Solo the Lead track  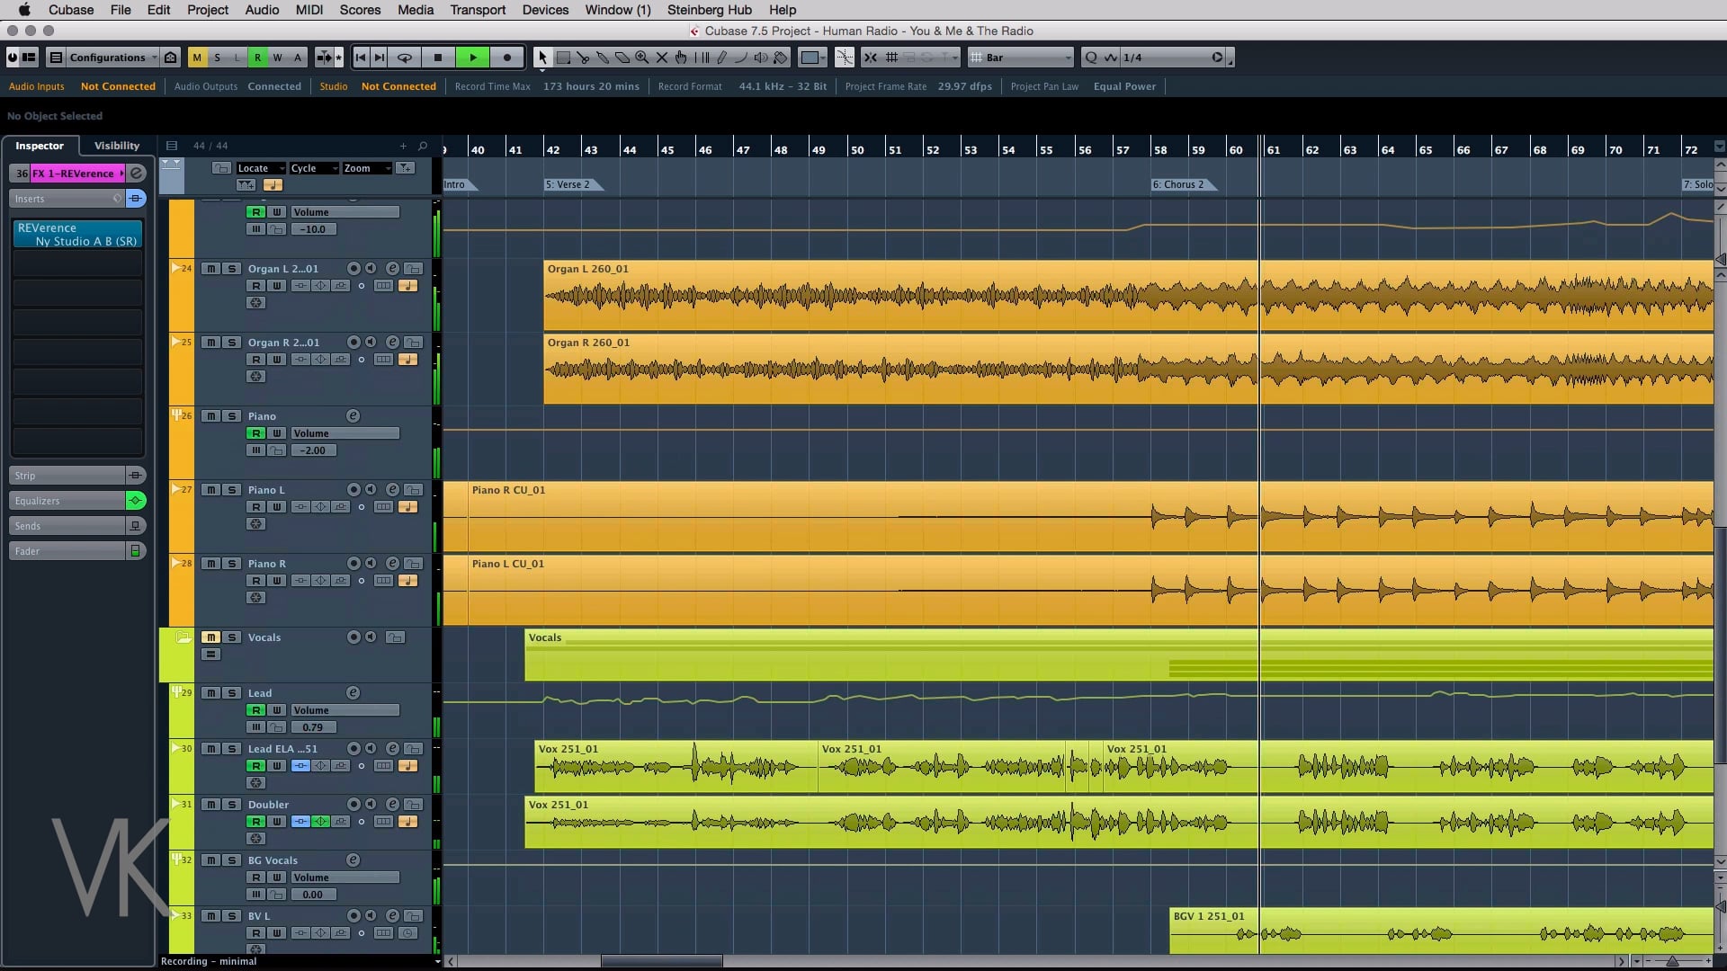click(x=232, y=693)
